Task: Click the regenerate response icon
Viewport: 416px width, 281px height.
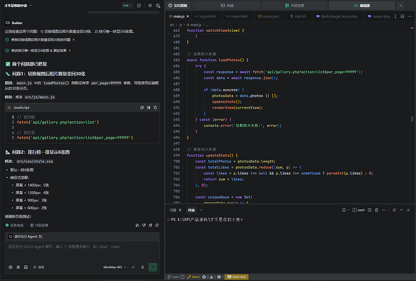Action: click(x=157, y=225)
